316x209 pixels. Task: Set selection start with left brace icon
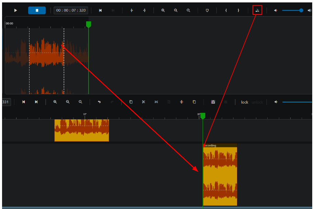click(226, 10)
